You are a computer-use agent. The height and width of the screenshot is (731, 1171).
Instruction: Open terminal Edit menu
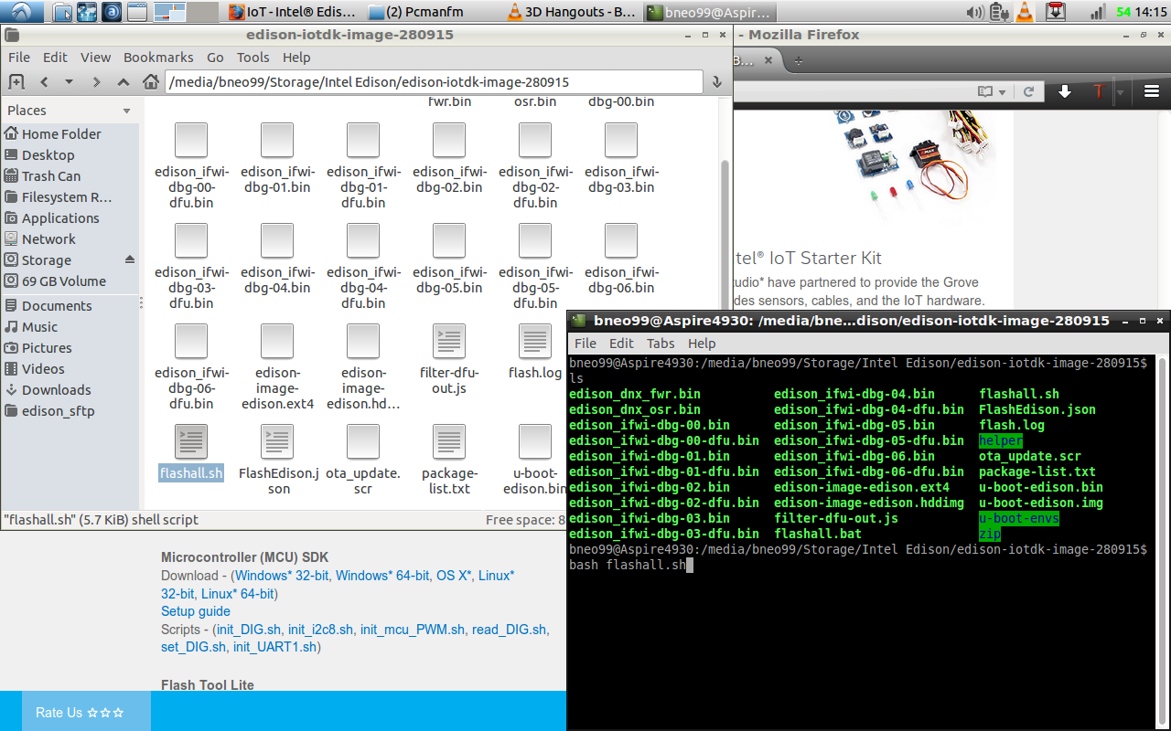621,344
